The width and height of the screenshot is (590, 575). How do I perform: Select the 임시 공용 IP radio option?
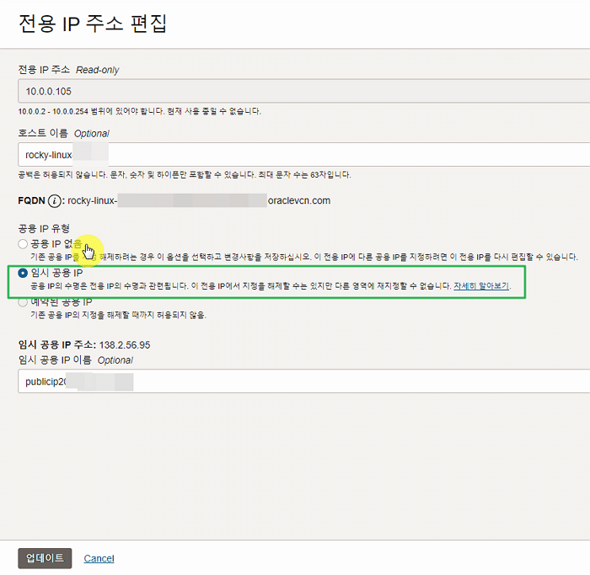[x=23, y=274]
